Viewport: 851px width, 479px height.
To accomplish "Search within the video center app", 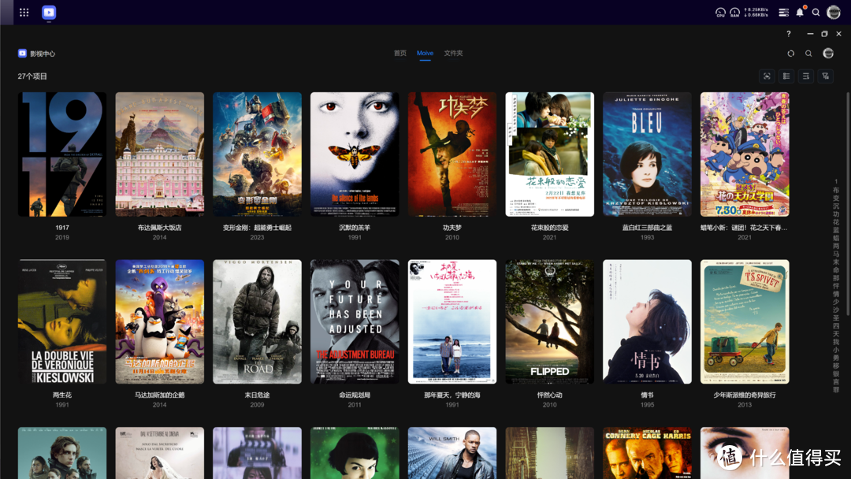I will click(x=808, y=53).
